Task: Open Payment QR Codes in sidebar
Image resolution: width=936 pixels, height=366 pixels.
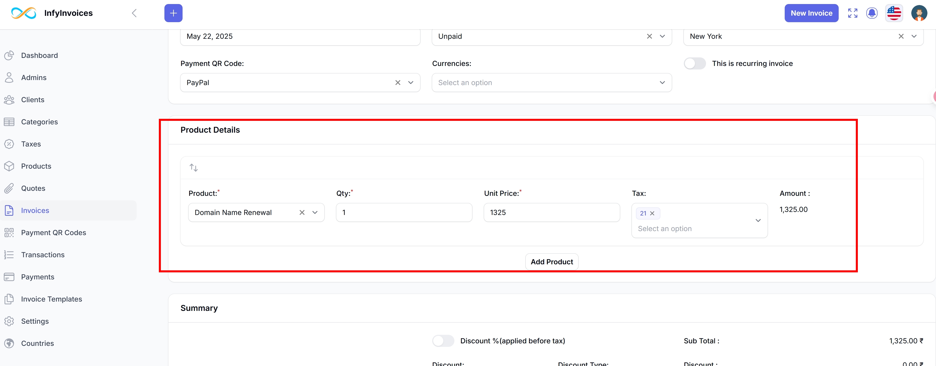Action: point(53,233)
